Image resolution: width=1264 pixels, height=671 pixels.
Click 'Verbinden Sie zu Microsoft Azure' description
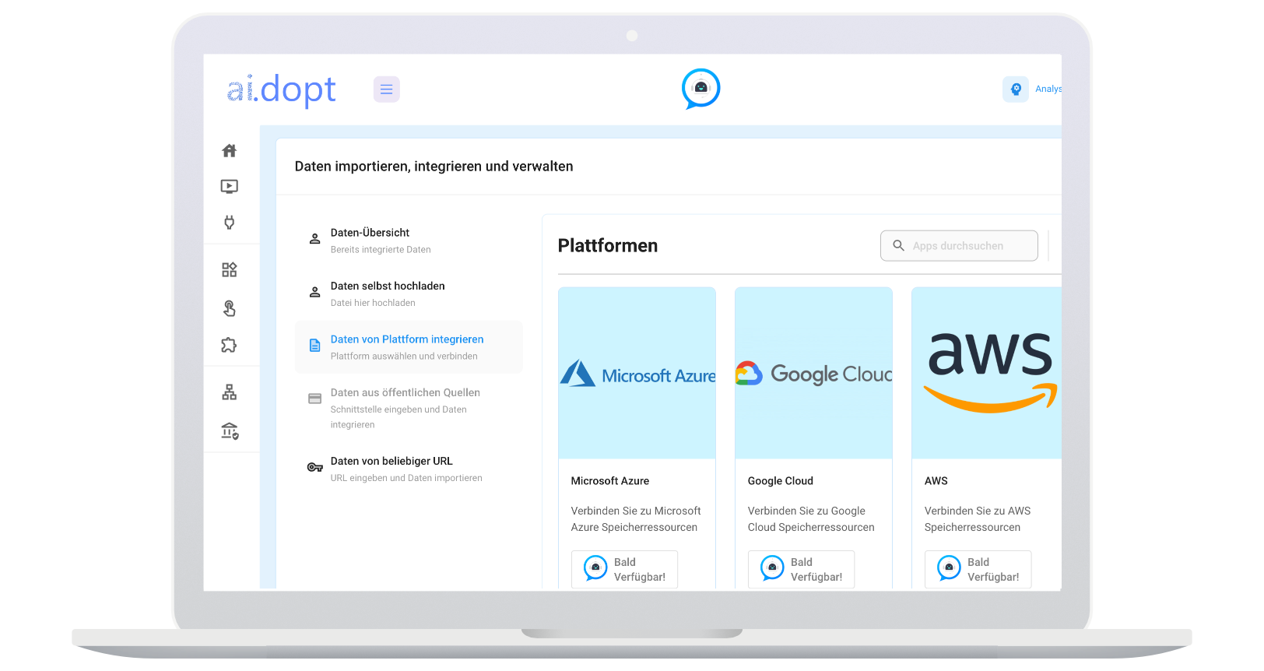pos(635,519)
